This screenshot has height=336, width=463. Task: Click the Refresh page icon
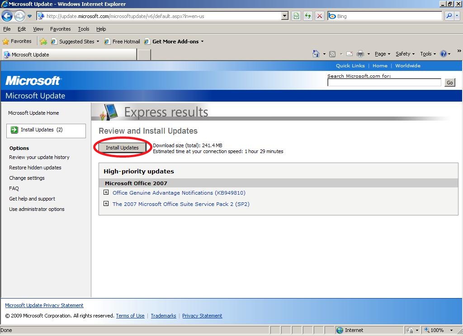point(308,16)
